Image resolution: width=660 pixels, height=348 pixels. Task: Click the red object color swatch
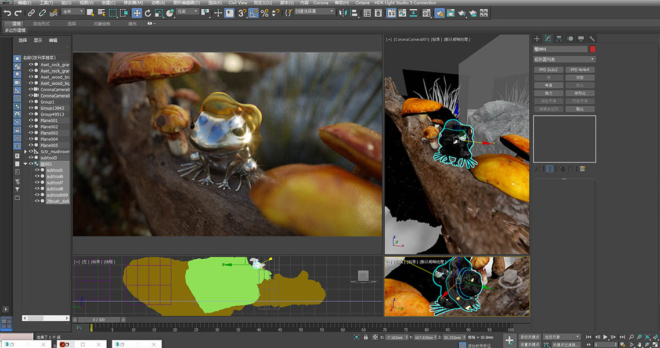[593, 49]
